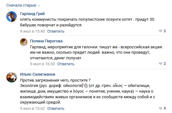Visit the profile name Ильяс Салигжанов

[x=38, y=74]
